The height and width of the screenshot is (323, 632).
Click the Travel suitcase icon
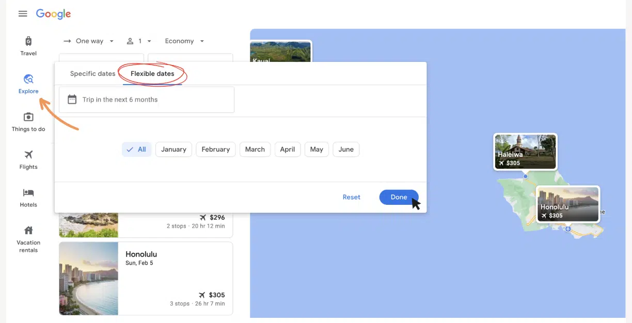(x=28, y=41)
